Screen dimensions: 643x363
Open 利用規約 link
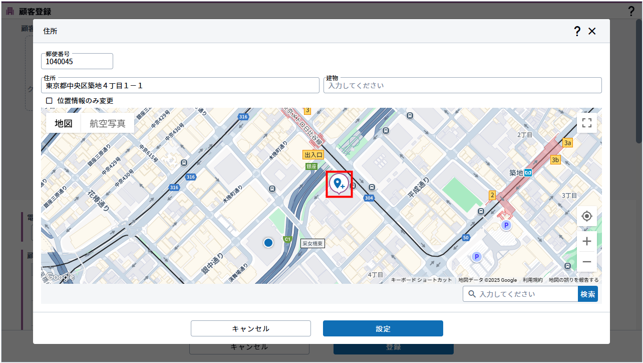(533, 280)
